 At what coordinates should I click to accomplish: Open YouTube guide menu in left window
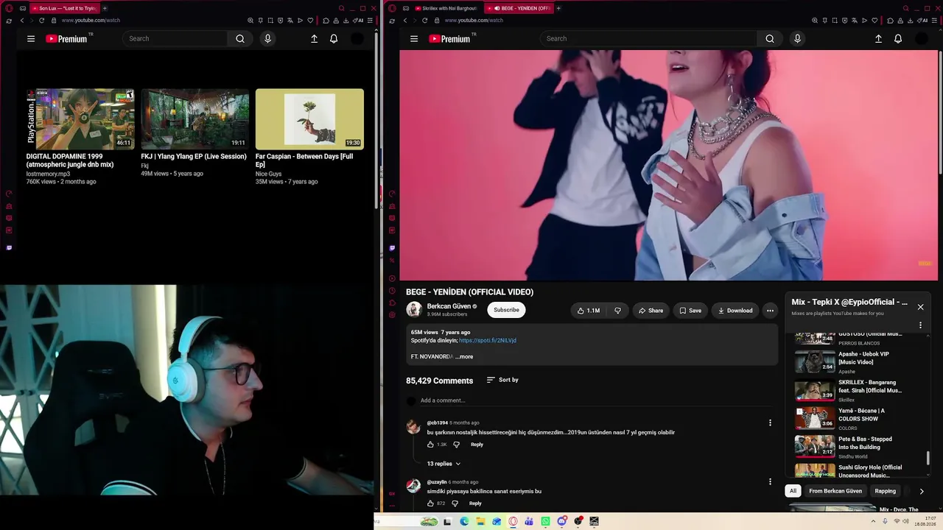coord(31,38)
